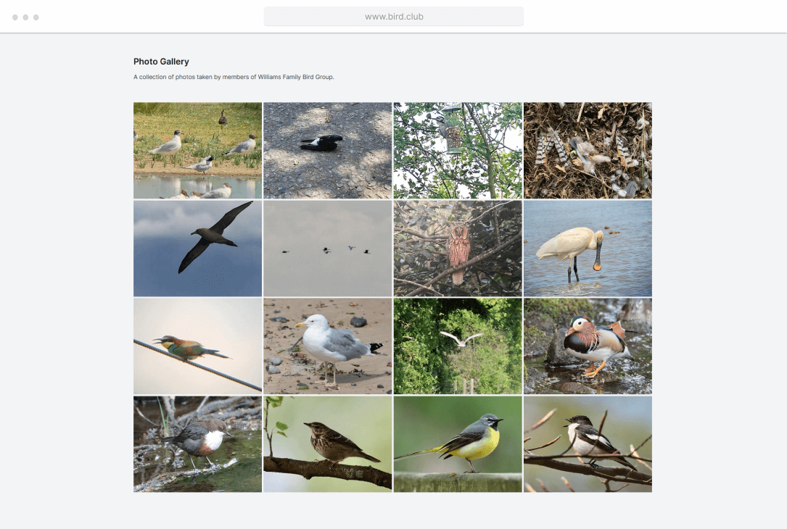Click the Photo Gallery heading
Screen dimensions: 787x529
coord(161,62)
